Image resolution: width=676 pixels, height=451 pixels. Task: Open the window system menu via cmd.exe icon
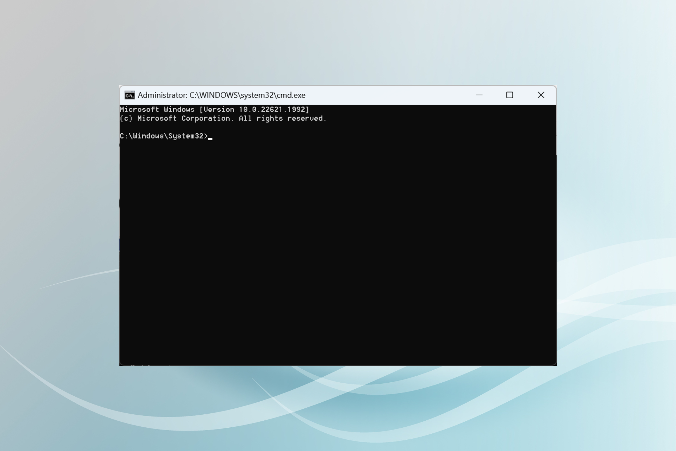tap(130, 95)
